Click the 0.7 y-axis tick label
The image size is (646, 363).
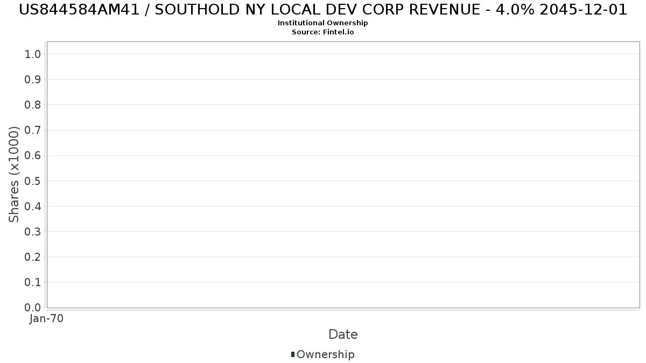33,130
